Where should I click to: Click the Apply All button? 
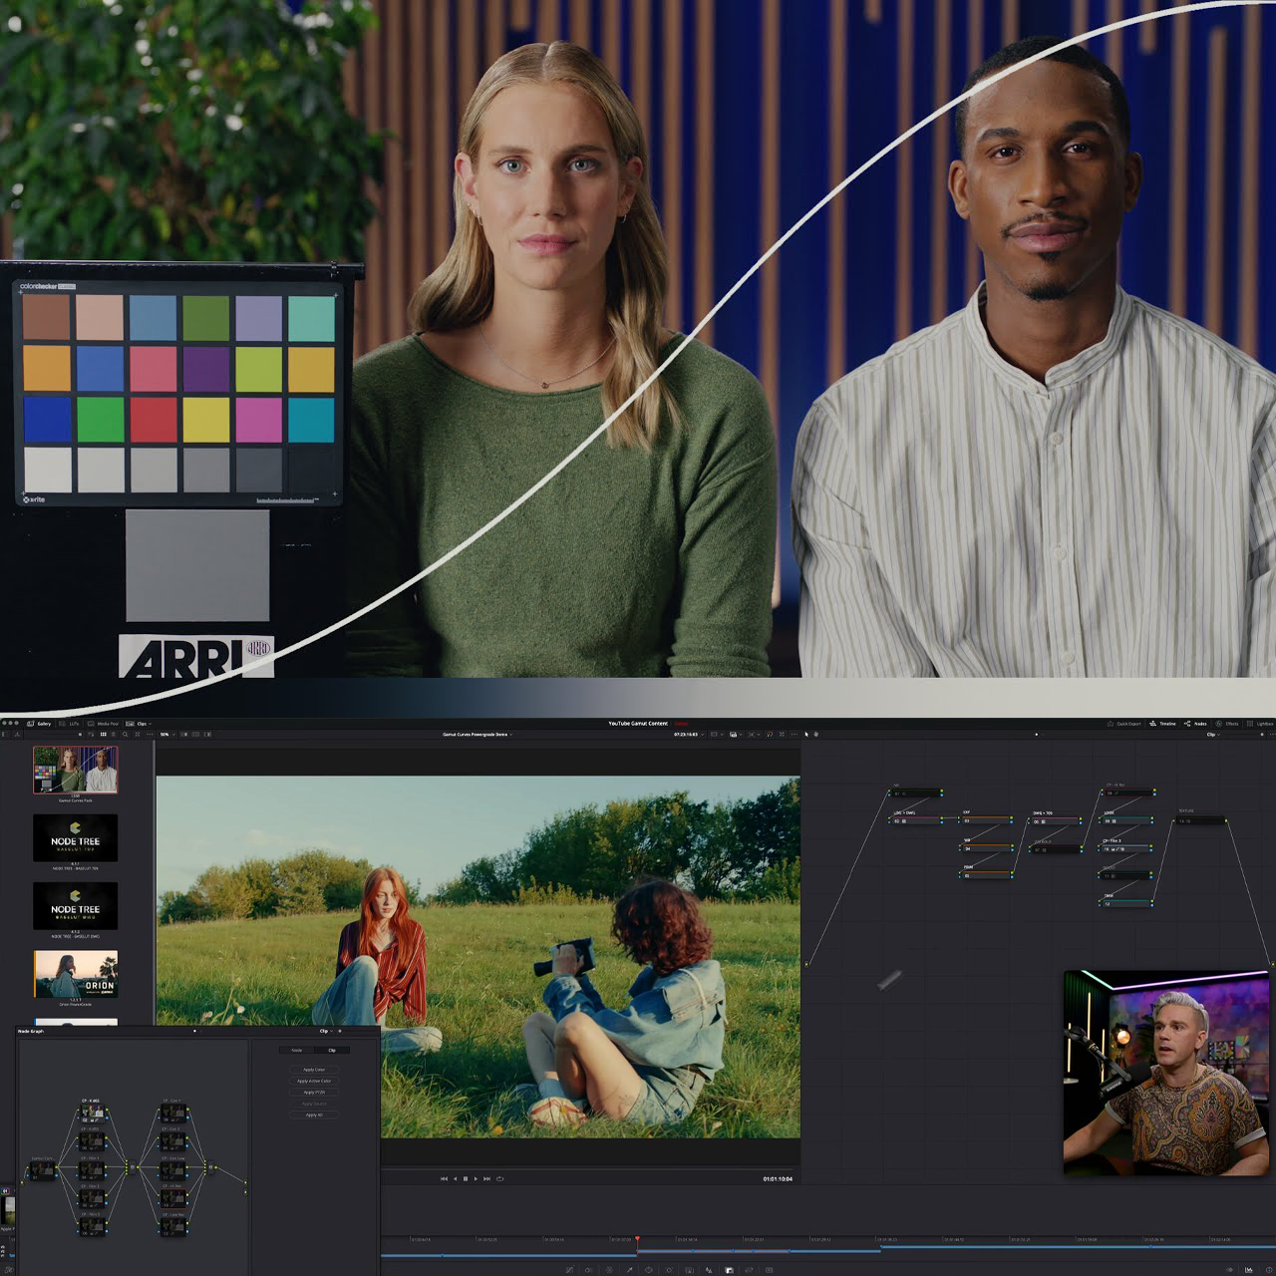[x=313, y=1115]
